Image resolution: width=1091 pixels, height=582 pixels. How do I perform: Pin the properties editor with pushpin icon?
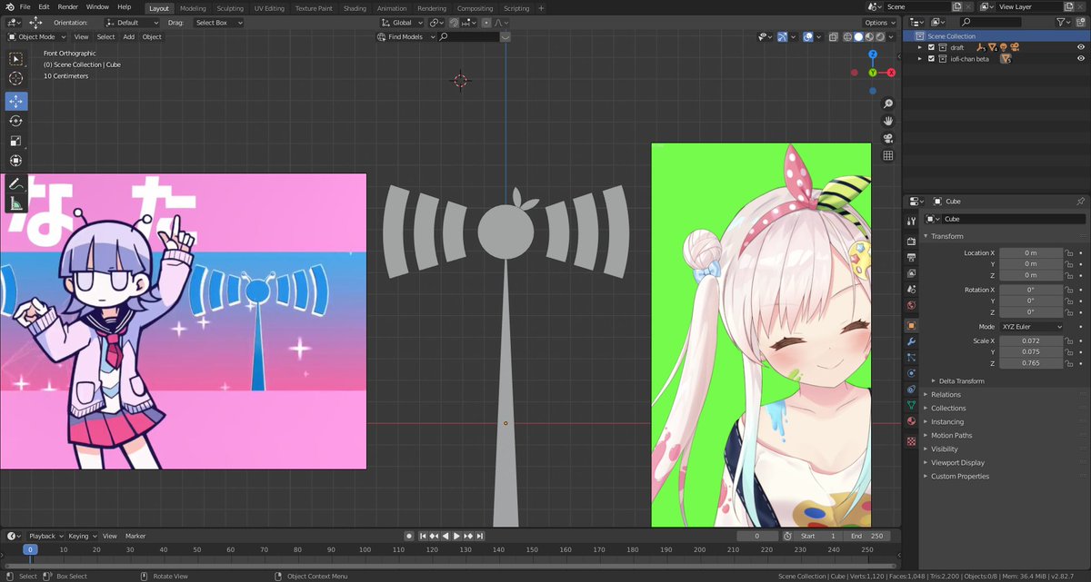tap(1080, 202)
